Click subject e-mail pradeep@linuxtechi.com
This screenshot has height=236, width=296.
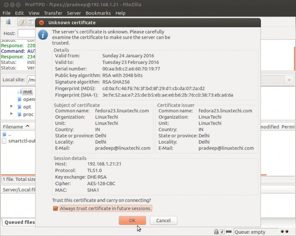[123, 148]
